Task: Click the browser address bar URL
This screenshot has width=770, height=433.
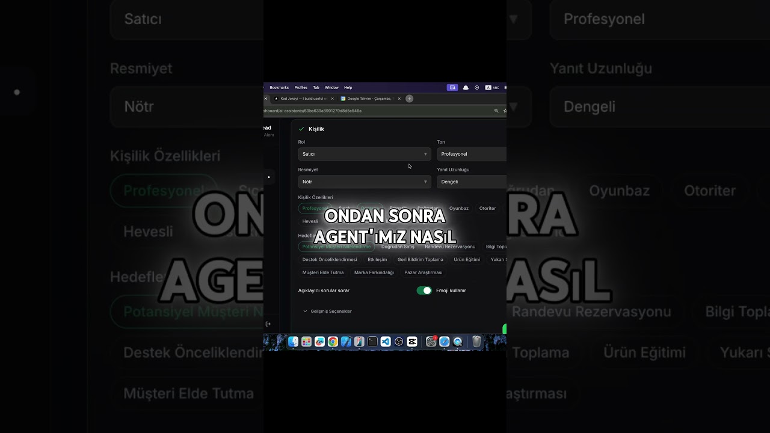Action: 313,111
